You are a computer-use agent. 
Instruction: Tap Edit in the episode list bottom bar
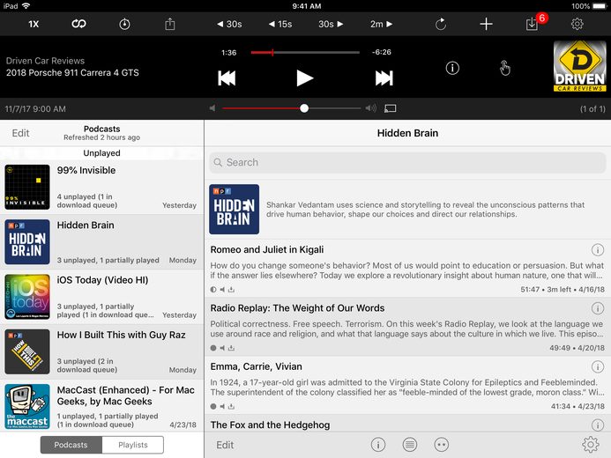[x=225, y=445]
